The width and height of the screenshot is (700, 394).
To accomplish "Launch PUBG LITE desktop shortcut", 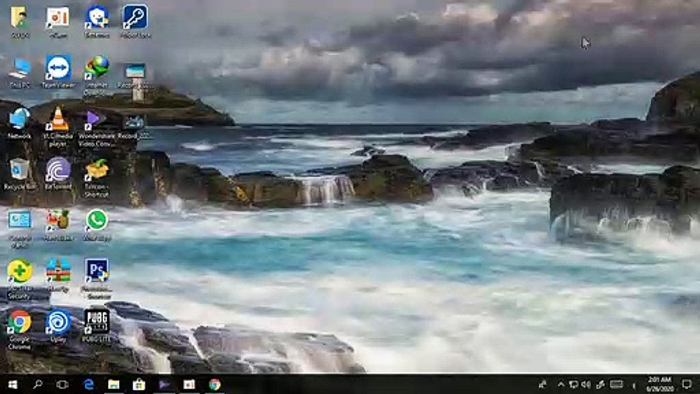I will click(97, 321).
